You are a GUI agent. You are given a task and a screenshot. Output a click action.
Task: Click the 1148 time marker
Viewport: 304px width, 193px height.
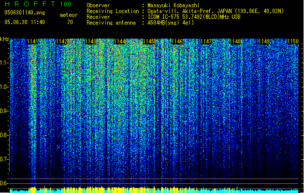point(235,41)
